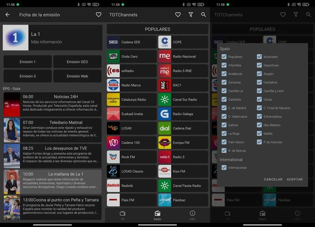
Task: Toggle the Andalucía checkbox
Action: [224, 74]
